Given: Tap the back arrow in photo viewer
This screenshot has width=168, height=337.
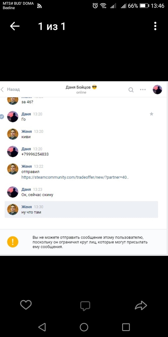Looking at the screenshot, I should pos(15,26).
